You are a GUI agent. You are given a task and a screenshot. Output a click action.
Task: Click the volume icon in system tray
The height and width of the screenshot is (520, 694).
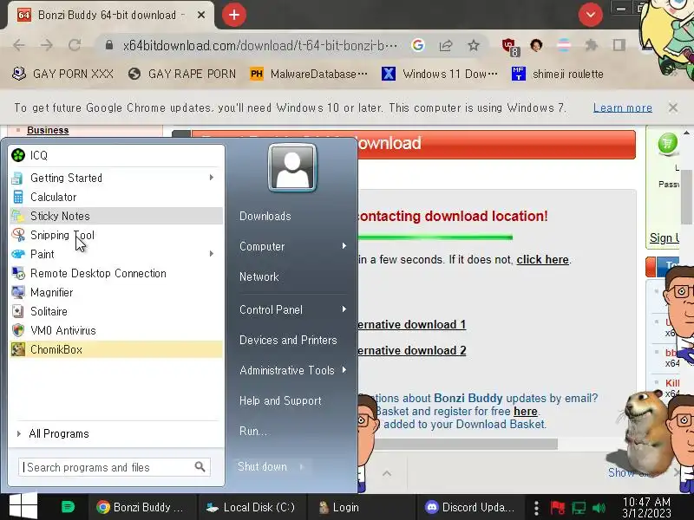pos(599,508)
